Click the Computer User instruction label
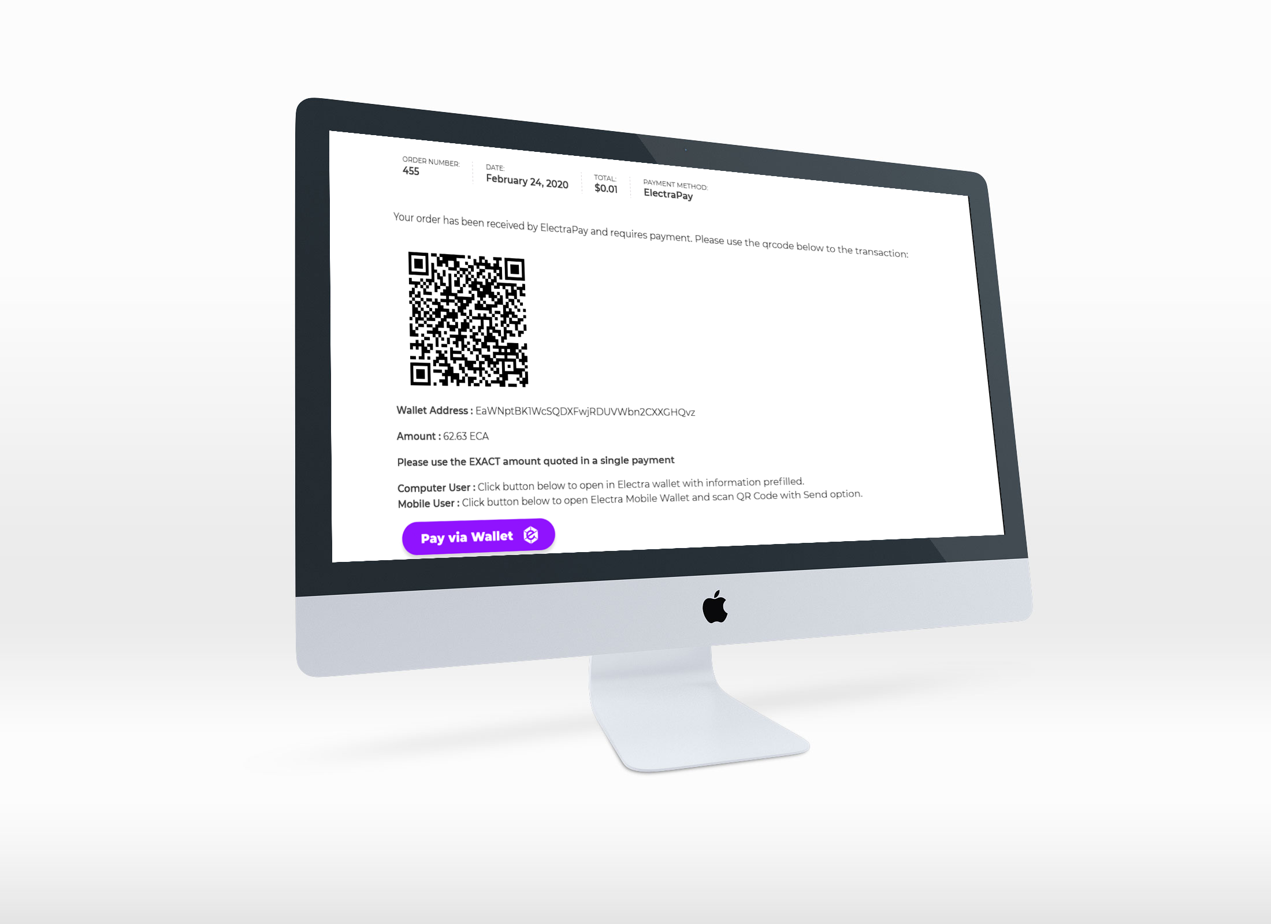1271x924 pixels. pos(436,487)
